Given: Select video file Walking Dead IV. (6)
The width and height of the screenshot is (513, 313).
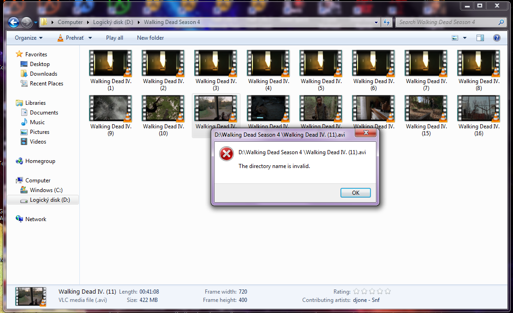Looking at the screenshot, I should [x=374, y=70].
